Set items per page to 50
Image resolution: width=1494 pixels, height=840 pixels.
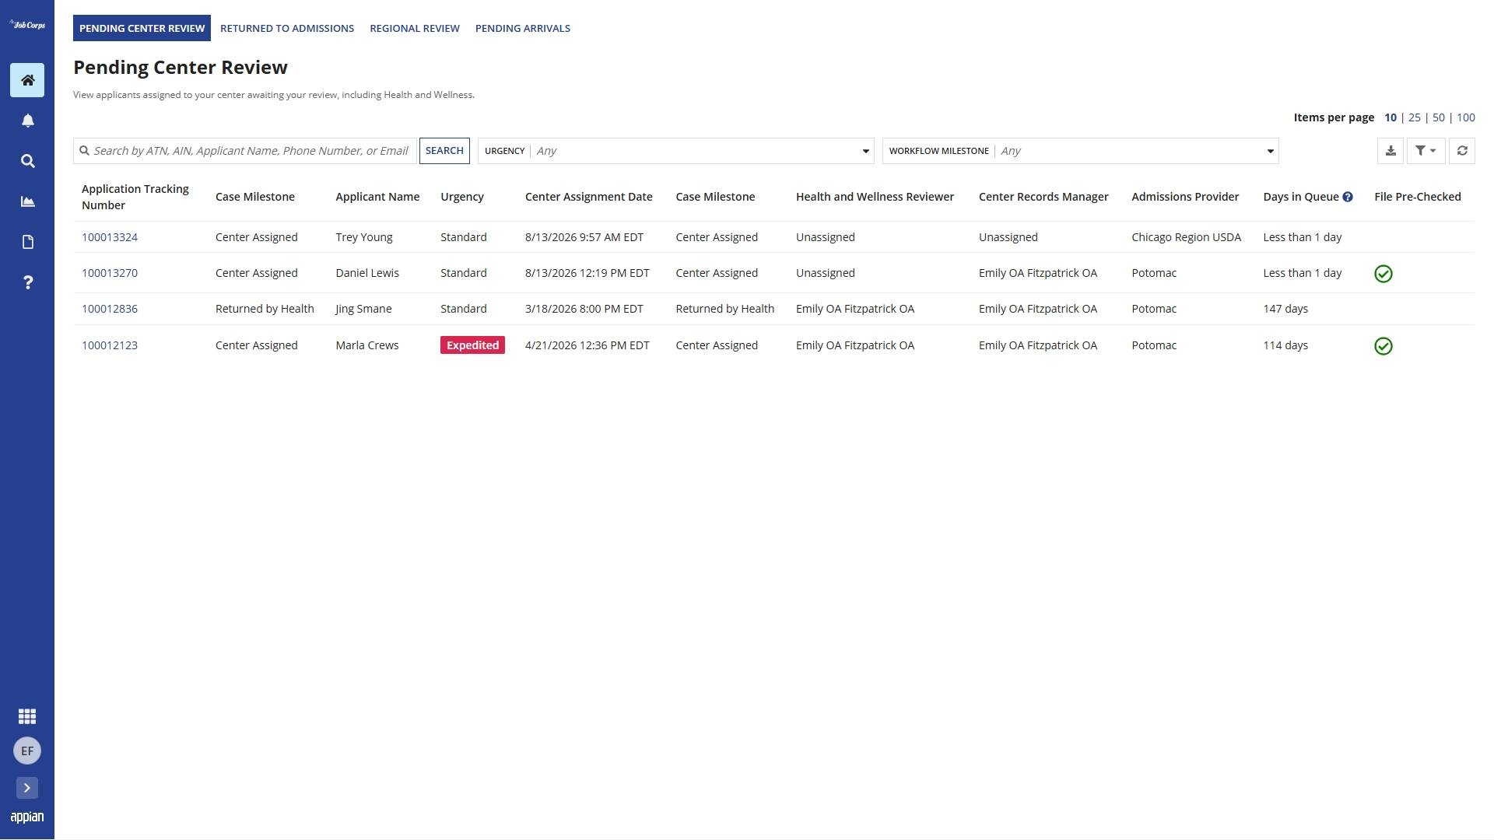(1439, 117)
